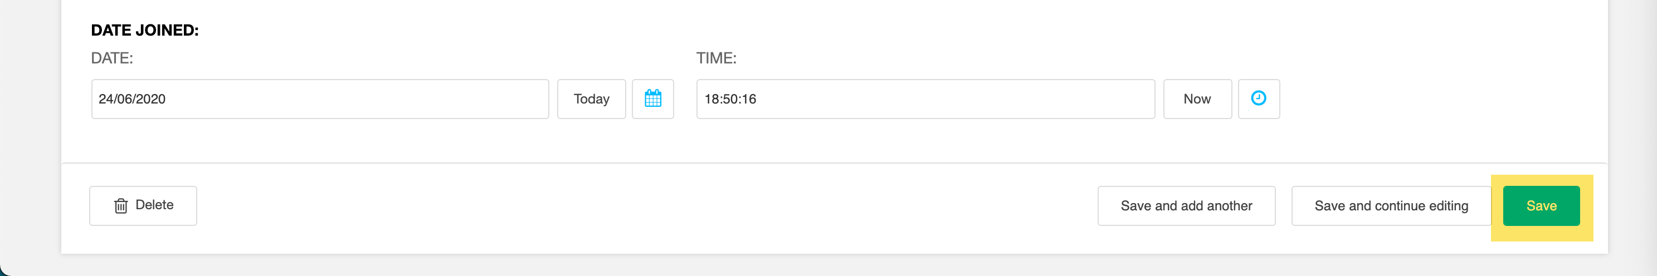Set the date using the Today button

(591, 99)
